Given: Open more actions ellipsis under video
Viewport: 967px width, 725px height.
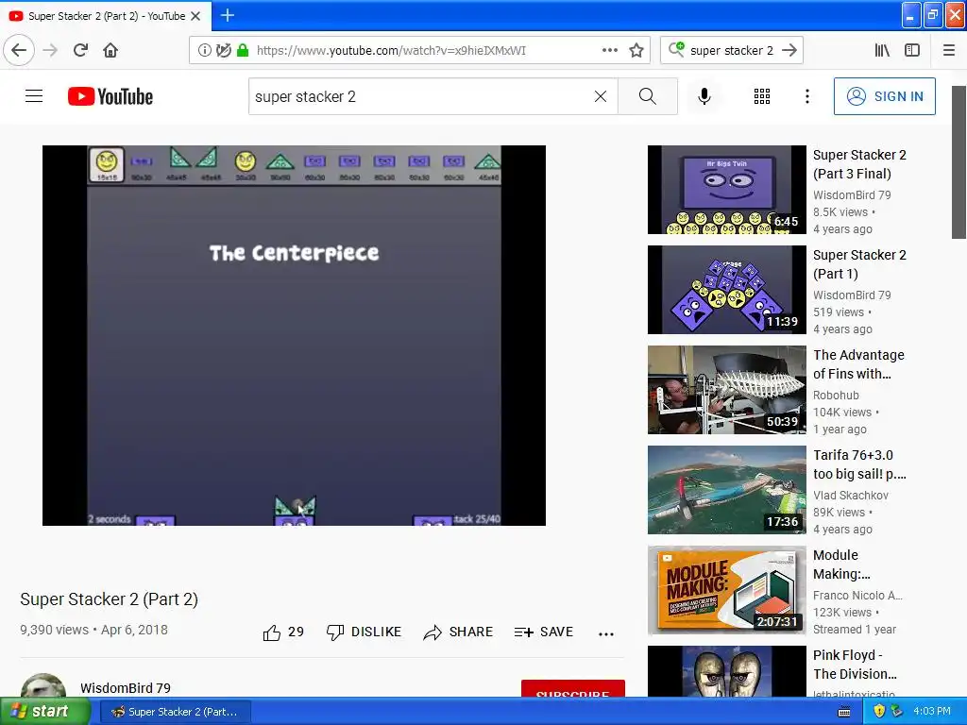Looking at the screenshot, I should click(605, 633).
